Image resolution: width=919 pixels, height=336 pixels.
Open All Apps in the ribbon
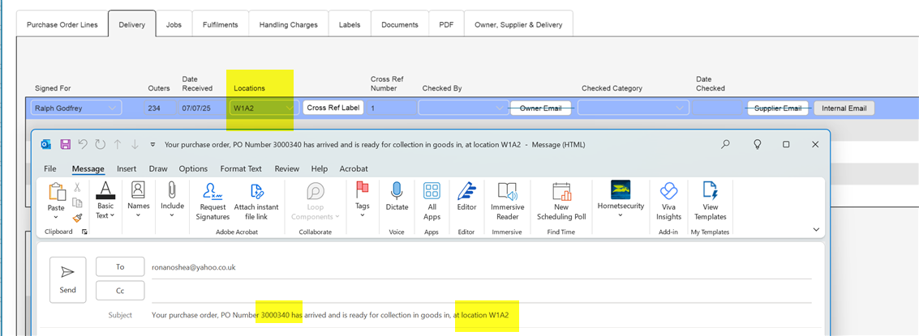coord(432,202)
